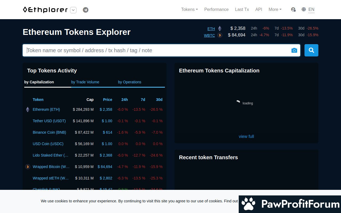Click the Token column header
The image size is (341, 213).
click(38, 100)
